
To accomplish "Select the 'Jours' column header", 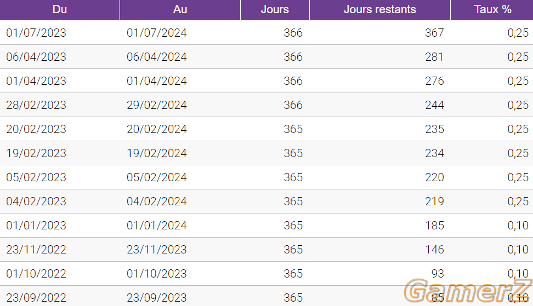I will tap(275, 9).
